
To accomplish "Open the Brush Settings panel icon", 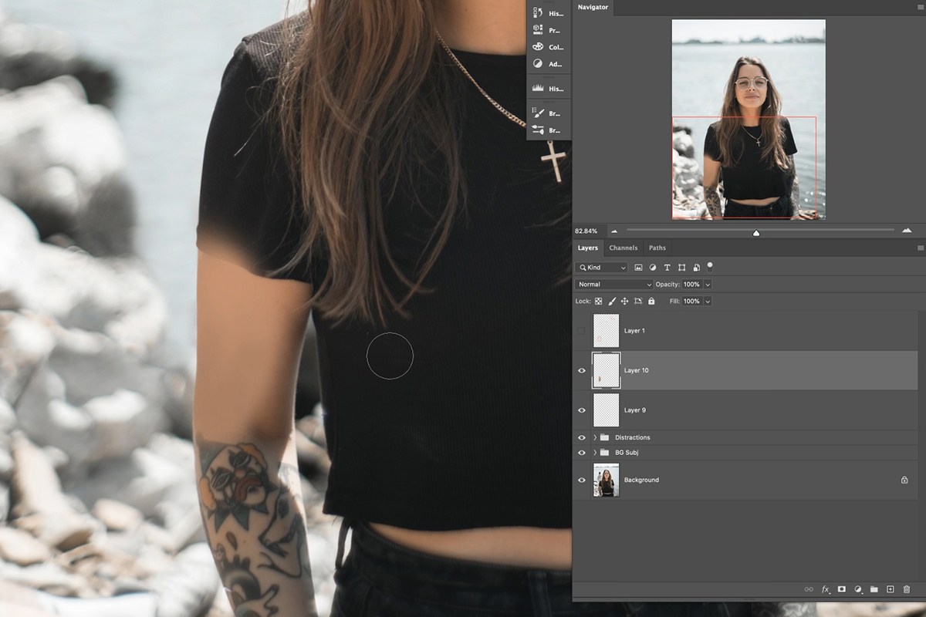I will pyautogui.click(x=538, y=113).
